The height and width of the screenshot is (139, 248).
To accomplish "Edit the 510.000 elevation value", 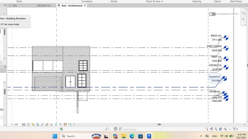I will 216,81.
